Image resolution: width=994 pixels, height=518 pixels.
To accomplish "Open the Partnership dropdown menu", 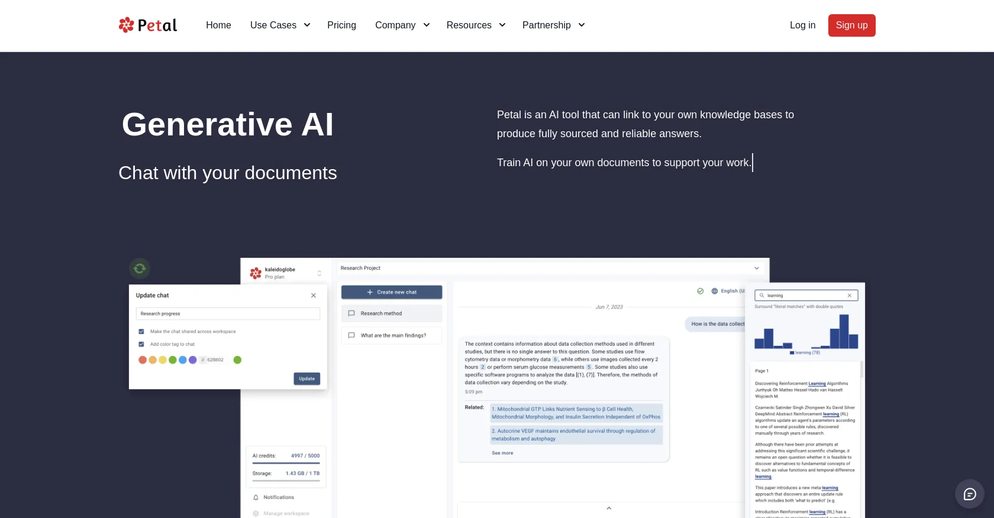I will pos(553,25).
